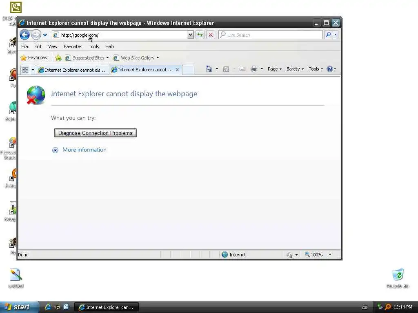Click the 100% zoom level button
The image size is (418, 313).
click(x=314, y=255)
